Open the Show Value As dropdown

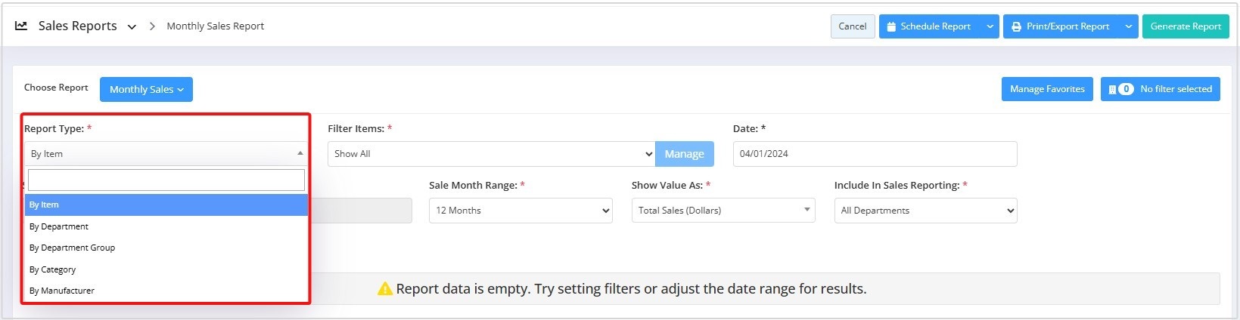(x=723, y=211)
